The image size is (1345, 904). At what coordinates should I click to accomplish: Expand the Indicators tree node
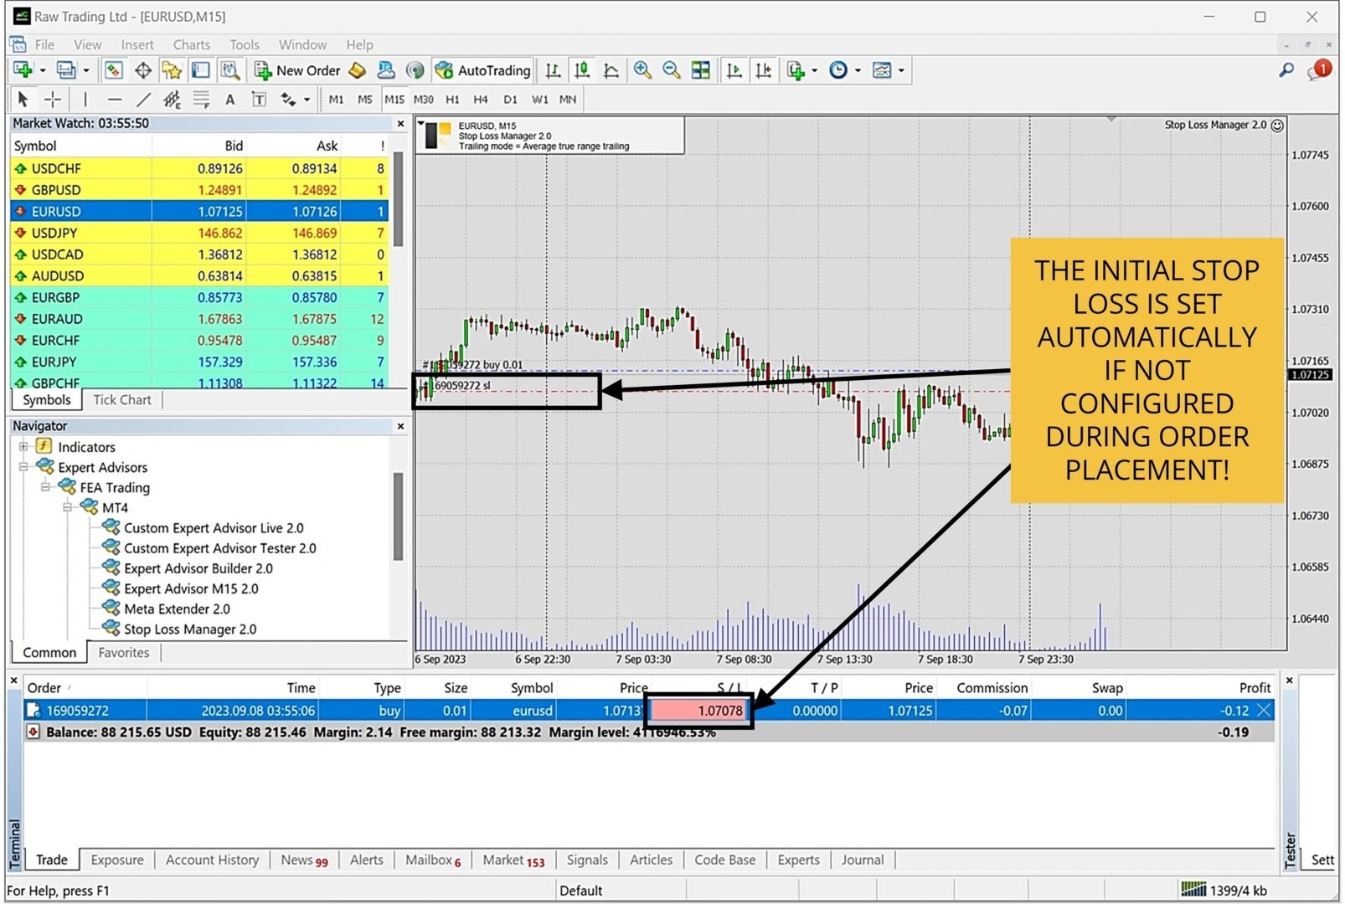pos(24,446)
